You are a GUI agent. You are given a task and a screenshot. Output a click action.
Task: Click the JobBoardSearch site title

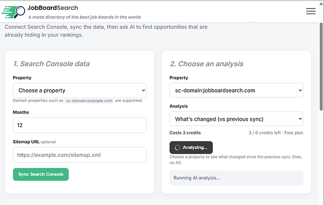(53, 8)
